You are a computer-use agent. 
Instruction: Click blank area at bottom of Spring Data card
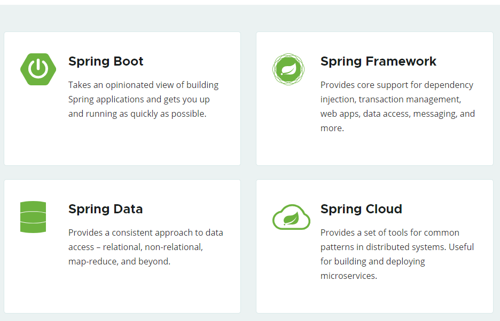pyautogui.click(x=122, y=293)
